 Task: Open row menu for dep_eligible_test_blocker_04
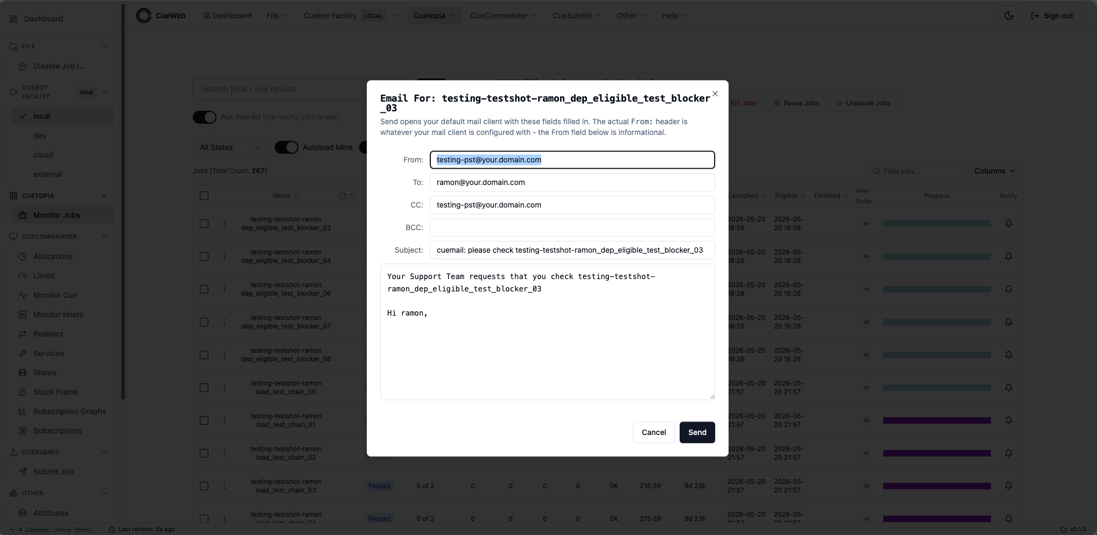pyautogui.click(x=225, y=256)
